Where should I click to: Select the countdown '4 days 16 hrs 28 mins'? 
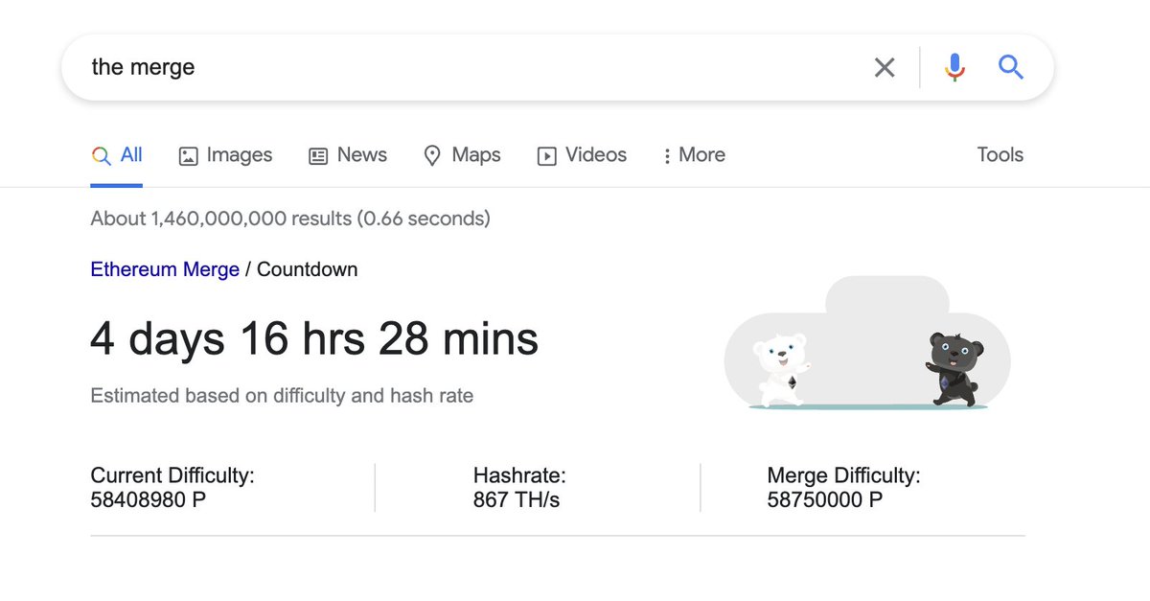(314, 339)
